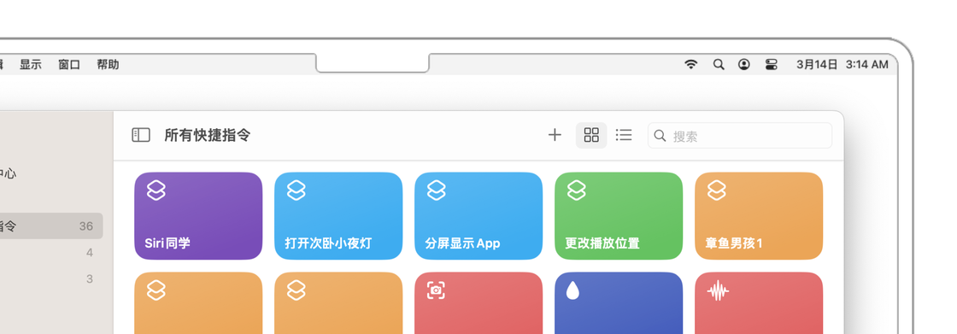Click the user account menu bar icon
957x334 pixels.
[744, 64]
